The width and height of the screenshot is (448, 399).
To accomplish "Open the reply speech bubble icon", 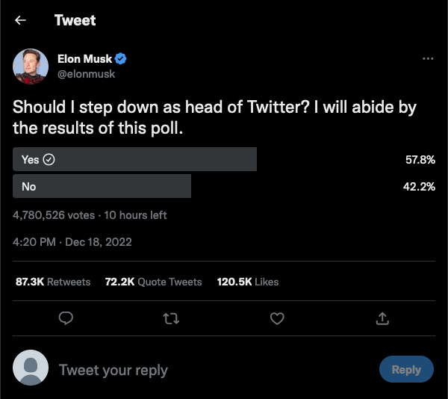I will tap(66, 318).
